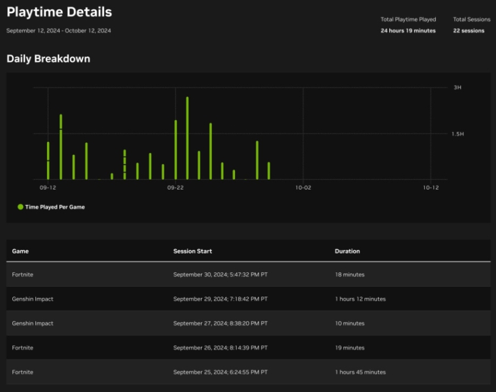The width and height of the screenshot is (496, 392).
Task: Sort by the Duration column header
Action: point(347,251)
